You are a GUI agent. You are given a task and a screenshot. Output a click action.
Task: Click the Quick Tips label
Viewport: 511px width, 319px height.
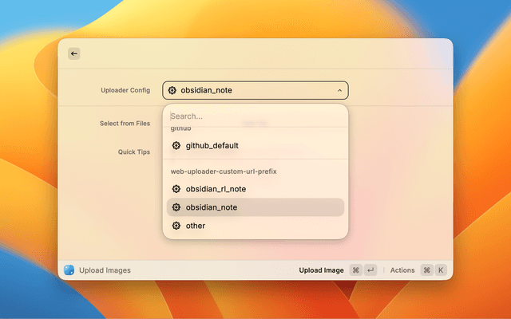tap(134, 152)
